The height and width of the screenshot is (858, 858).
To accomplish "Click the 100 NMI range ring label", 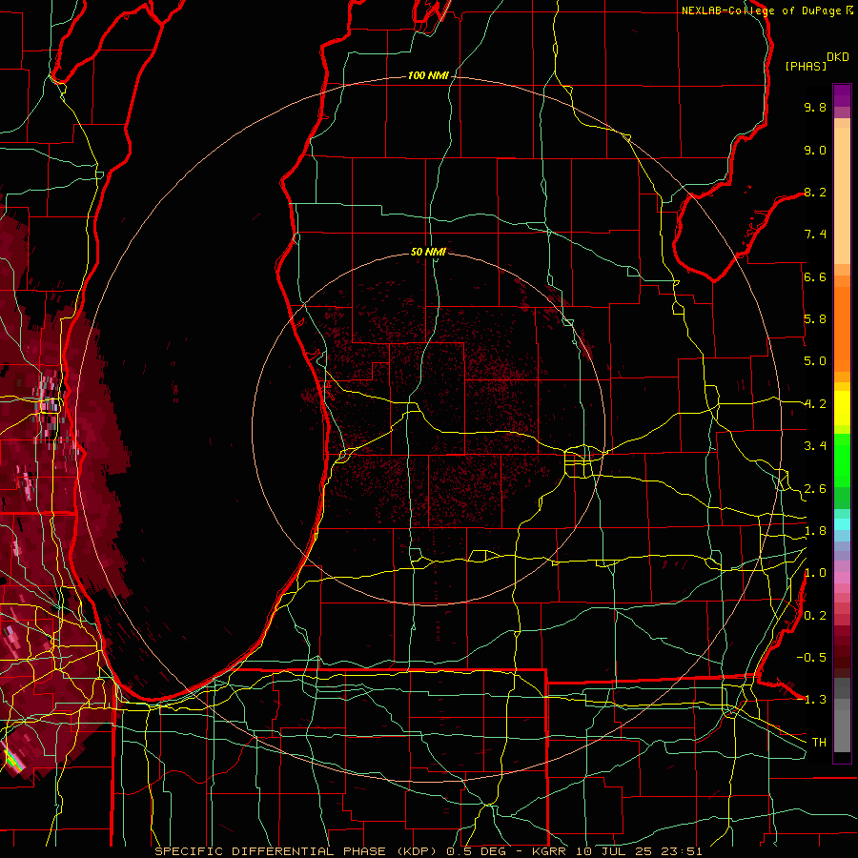I will tap(428, 75).
